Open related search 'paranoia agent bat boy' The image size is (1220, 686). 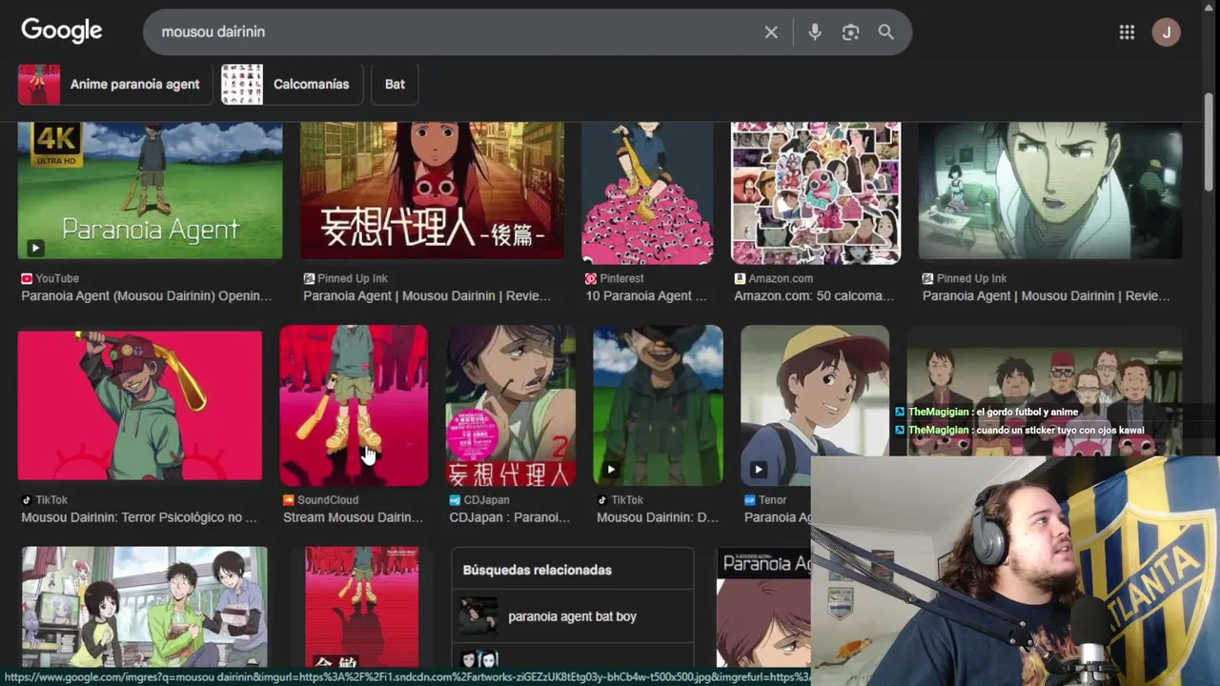[x=572, y=616]
